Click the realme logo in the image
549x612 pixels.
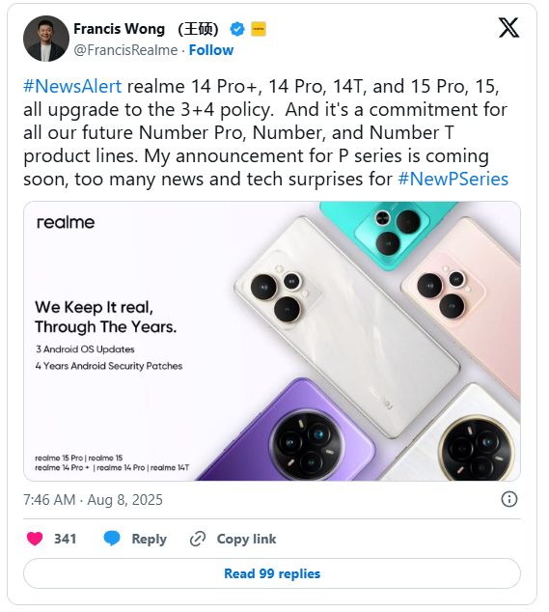[x=66, y=222]
